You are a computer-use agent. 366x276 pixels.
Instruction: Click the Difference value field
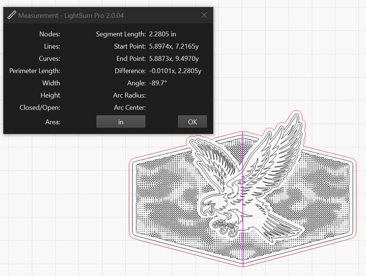176,70
